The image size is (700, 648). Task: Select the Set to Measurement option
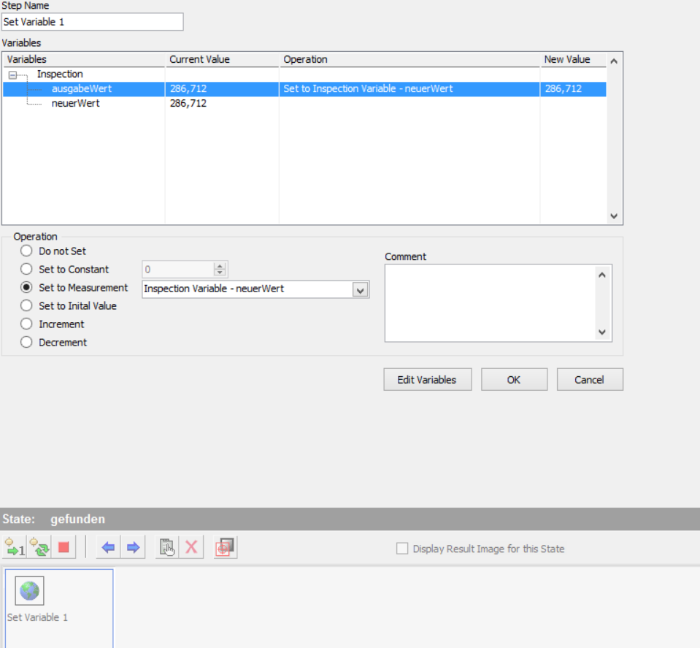tap(26, 287)
